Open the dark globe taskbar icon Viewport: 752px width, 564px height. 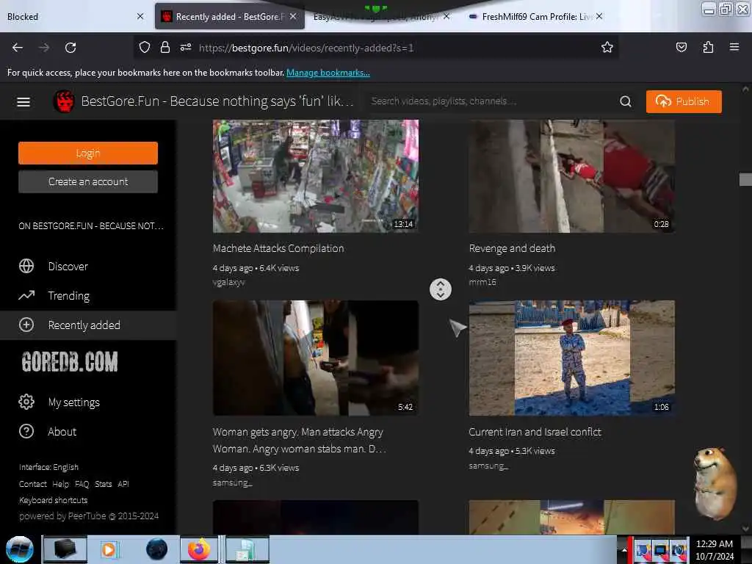[157, 549]
